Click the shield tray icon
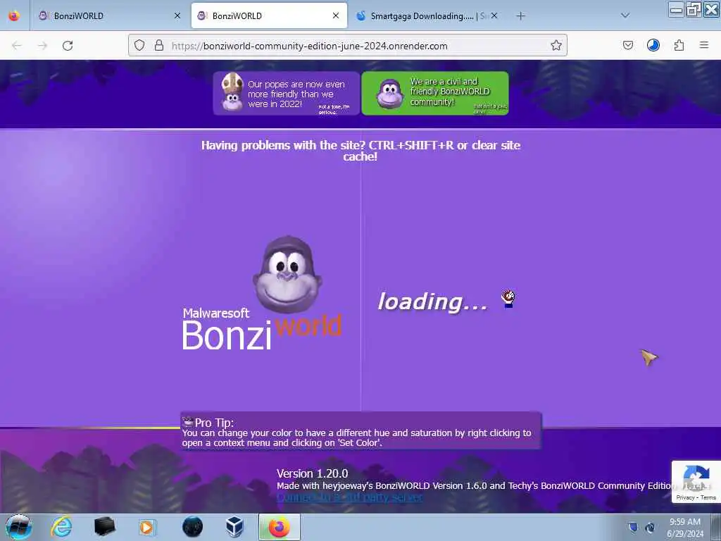 click(x=633, y=528)
